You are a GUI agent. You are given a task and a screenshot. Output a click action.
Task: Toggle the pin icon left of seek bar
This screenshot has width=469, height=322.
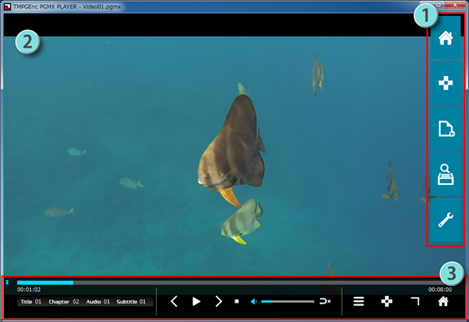(8, 283)
